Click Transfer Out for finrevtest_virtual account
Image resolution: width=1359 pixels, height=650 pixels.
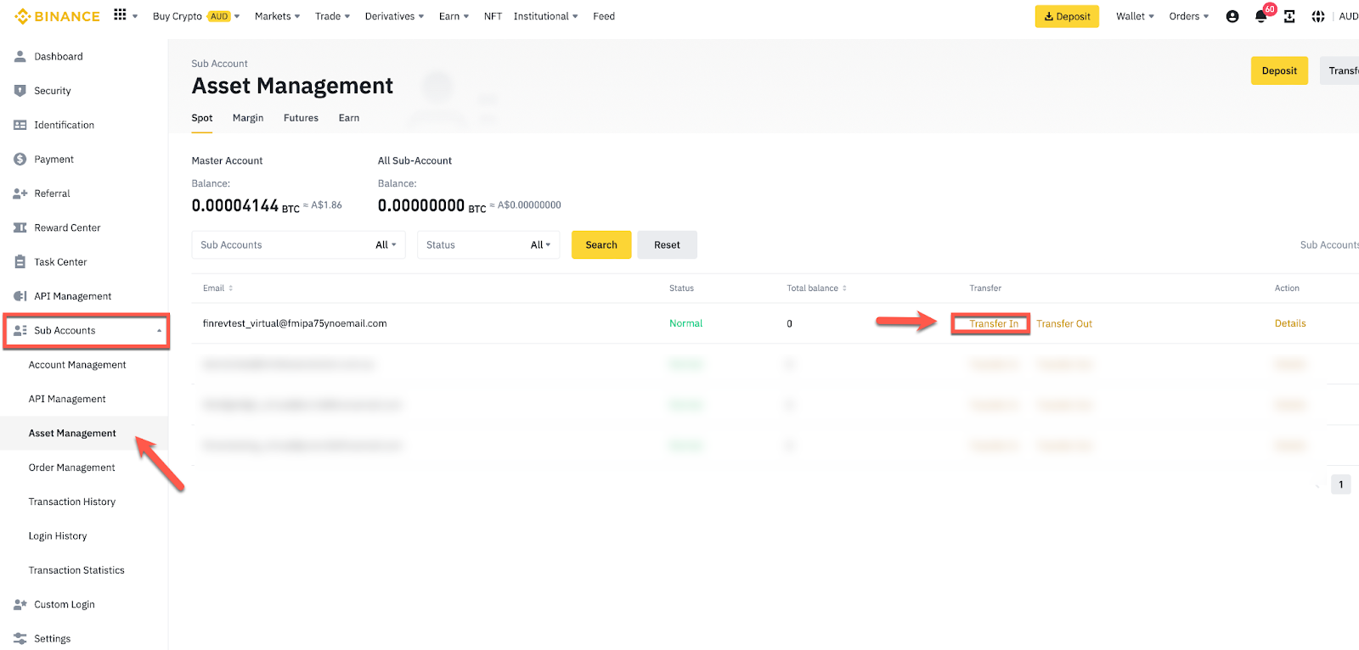point(1064,324)
